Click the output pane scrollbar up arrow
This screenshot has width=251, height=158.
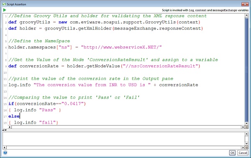click(x=246, y=134)
